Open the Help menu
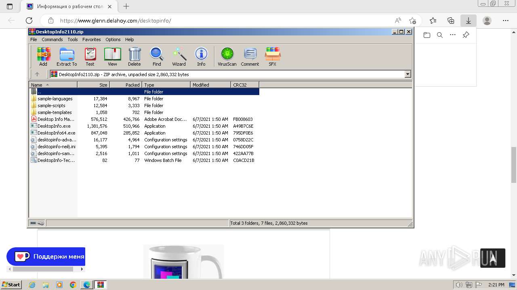 click(129, 39)
